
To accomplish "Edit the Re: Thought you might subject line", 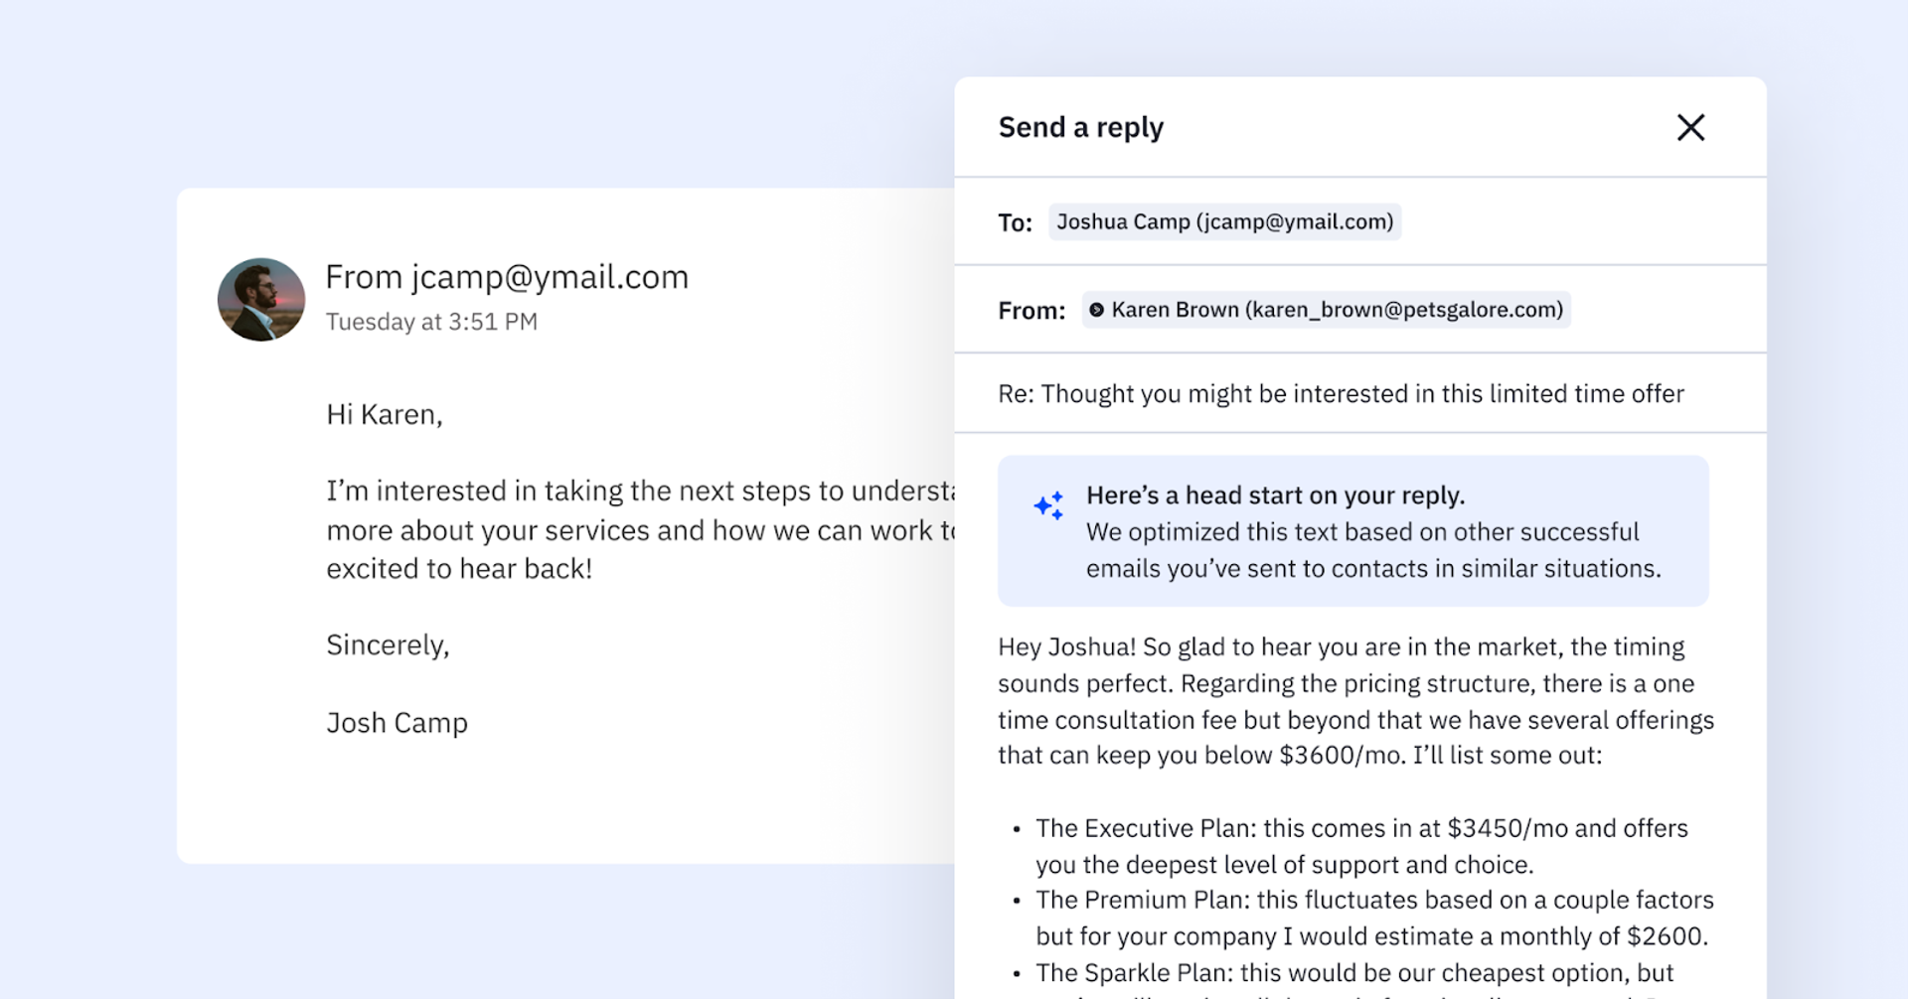I will 1341,394.
